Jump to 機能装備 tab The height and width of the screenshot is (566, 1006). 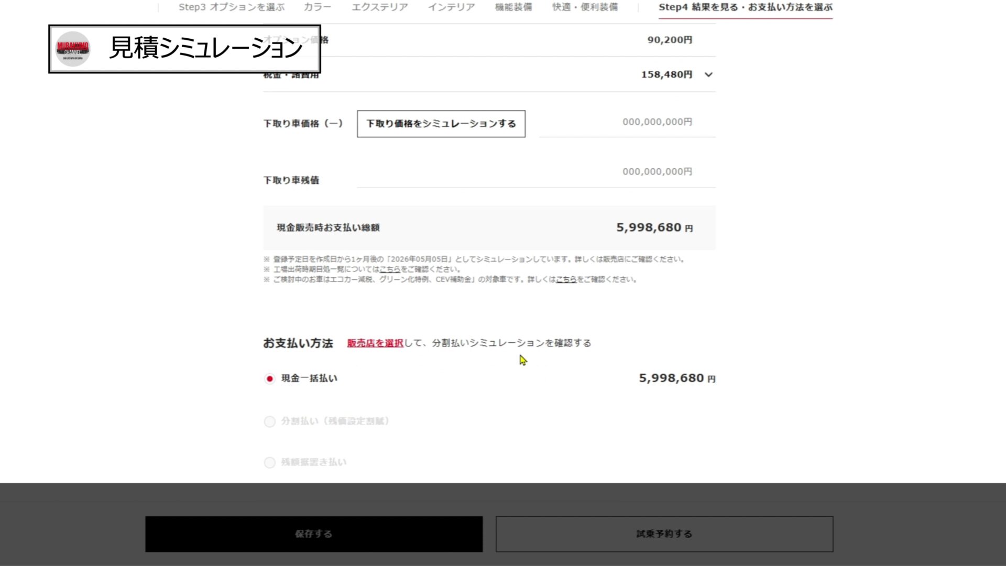513,7
